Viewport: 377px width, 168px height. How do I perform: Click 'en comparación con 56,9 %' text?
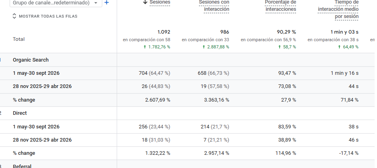(268, 40)
